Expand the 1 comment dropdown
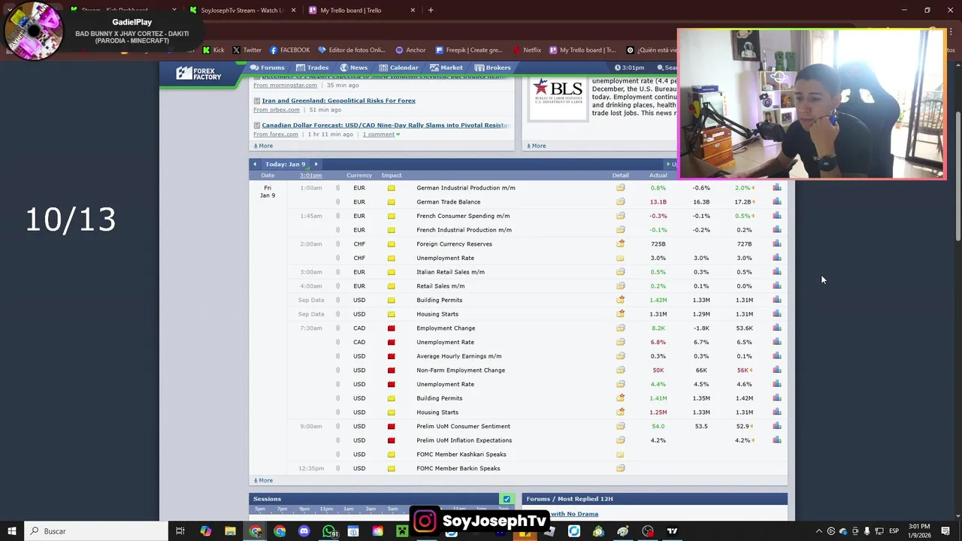The width and height of the screenshot is (962, 541). 381,134
